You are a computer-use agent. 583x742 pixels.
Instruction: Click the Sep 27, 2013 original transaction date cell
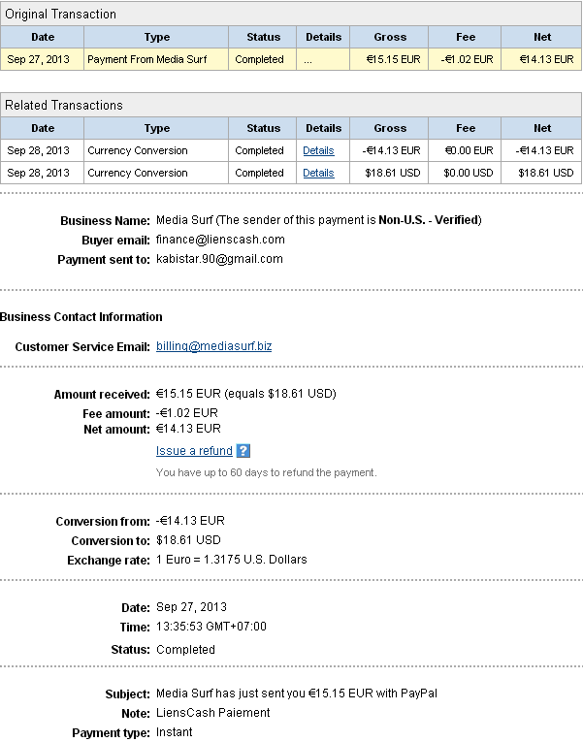pos(42,59)
